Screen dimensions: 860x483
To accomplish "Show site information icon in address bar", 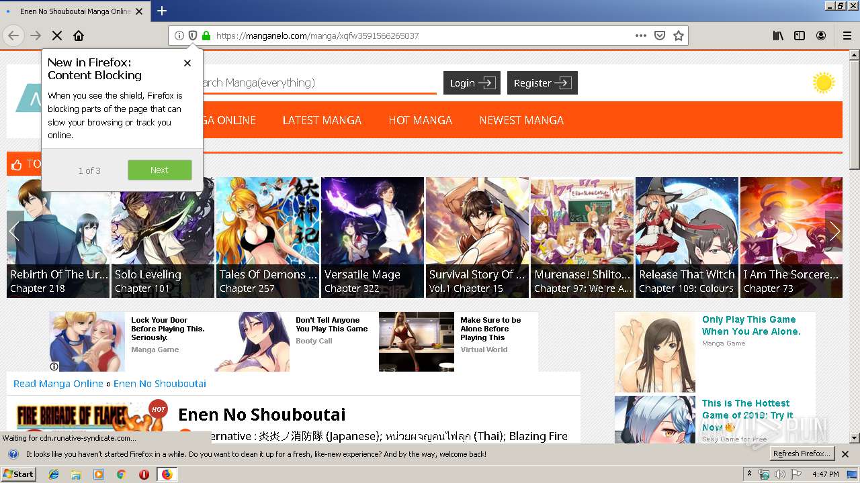I will pos(179,36).
